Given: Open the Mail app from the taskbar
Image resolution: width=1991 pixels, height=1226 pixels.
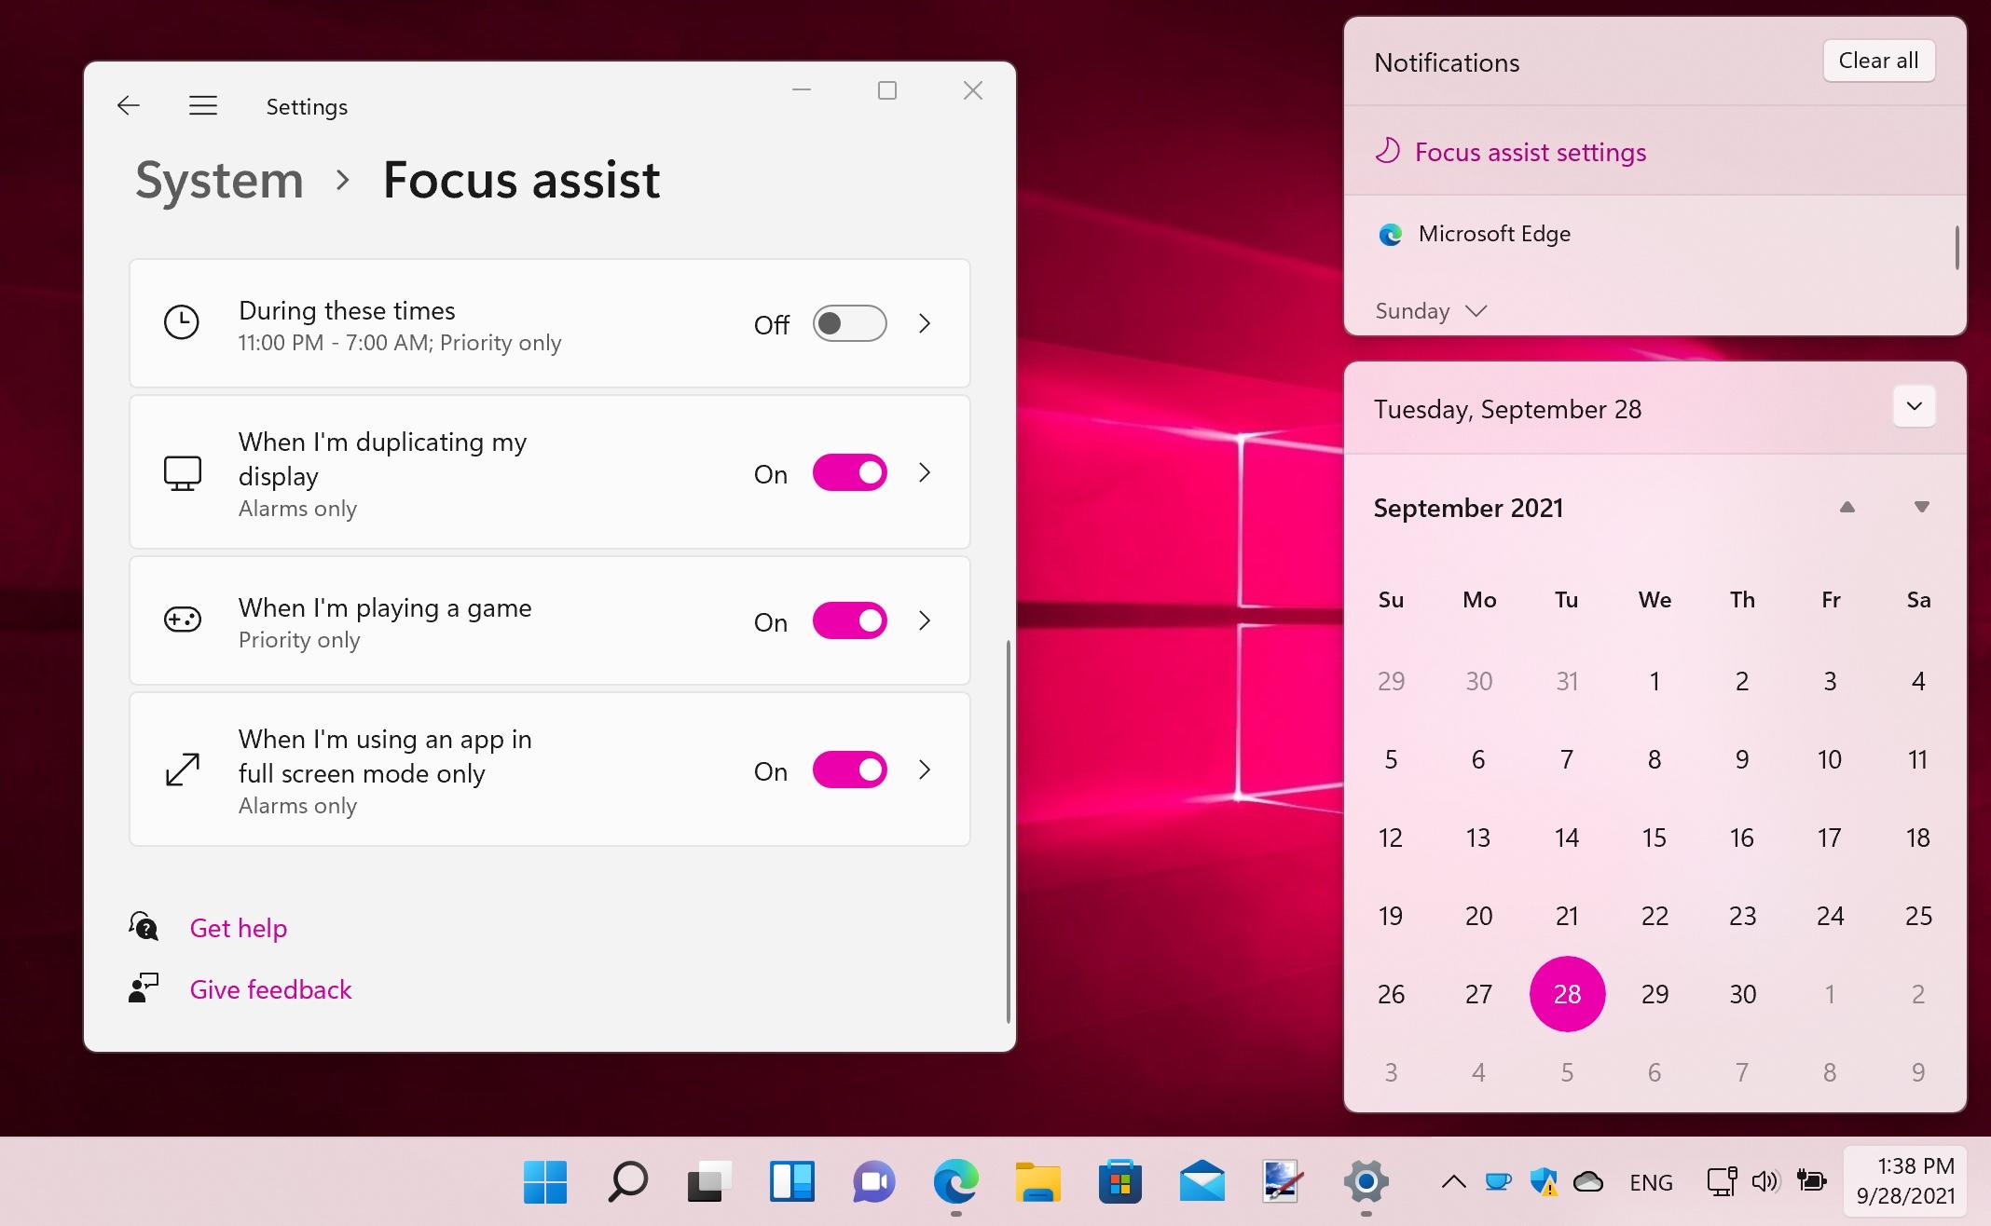Looking at the screenshot, I should (x=1201, y=1182).
